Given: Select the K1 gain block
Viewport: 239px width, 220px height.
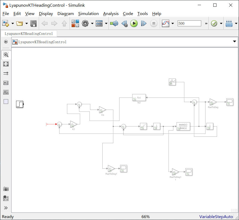Looking at the screenshot, I should pyautogui.click(x=74, y=124).
